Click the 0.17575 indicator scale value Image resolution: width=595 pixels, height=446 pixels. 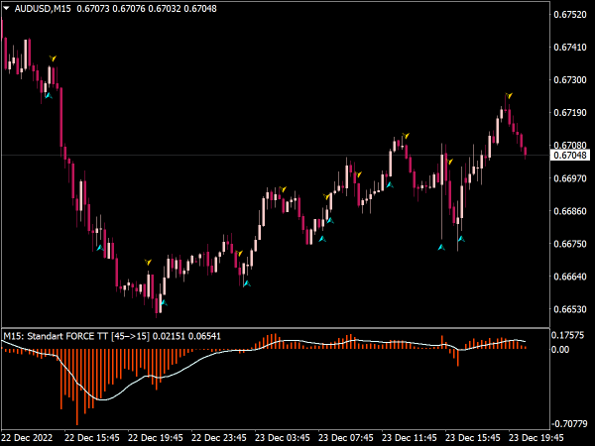point(567,335)
